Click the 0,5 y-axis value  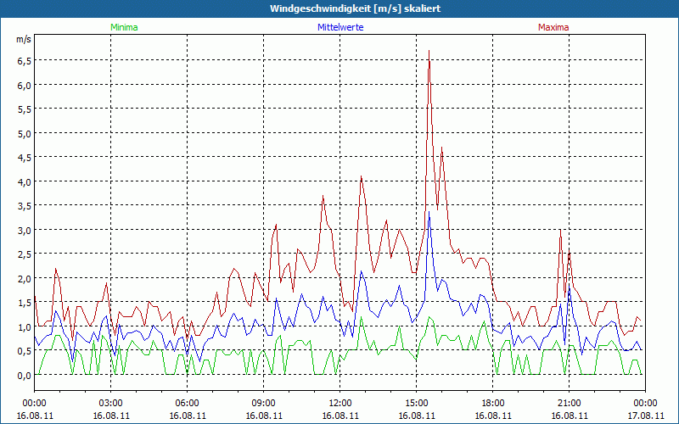coord(25,351)
